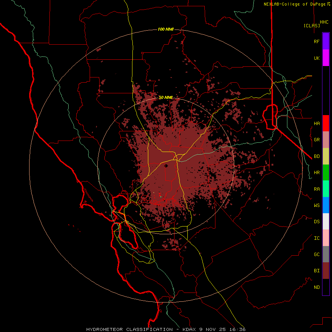Click the GC gray legend color swatch
The width and height of the screenshot is (332, 332).
pyautogui.click(x=326, y=254)
